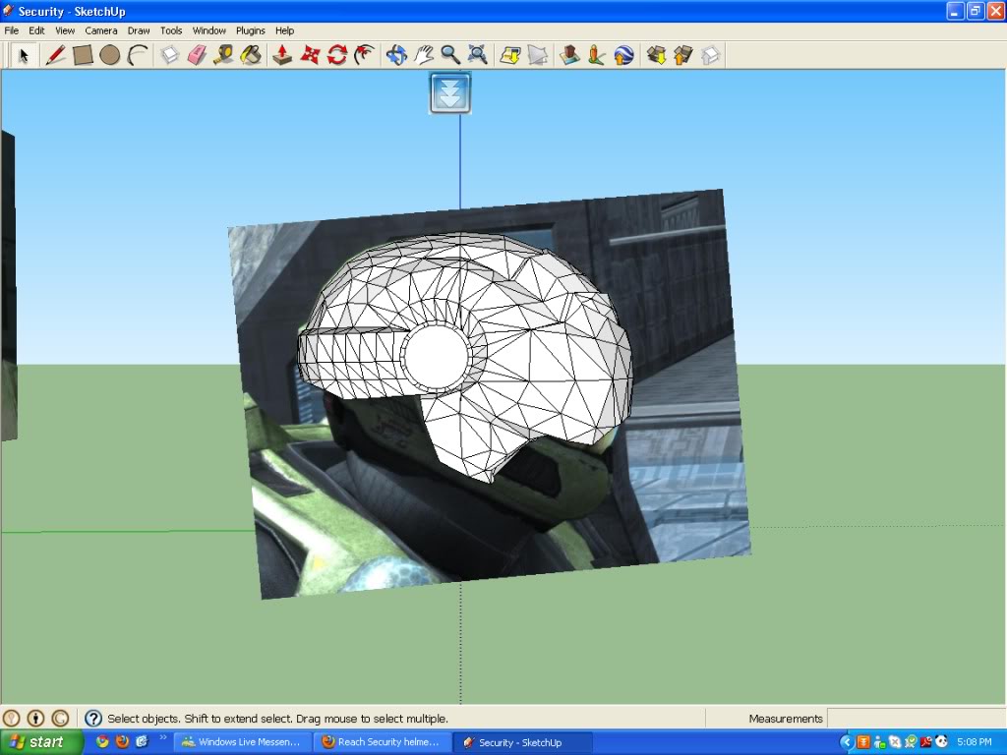Screen dimensions: 1007x755
Task: Open the View menu
Action: click(x=65, y=30)
